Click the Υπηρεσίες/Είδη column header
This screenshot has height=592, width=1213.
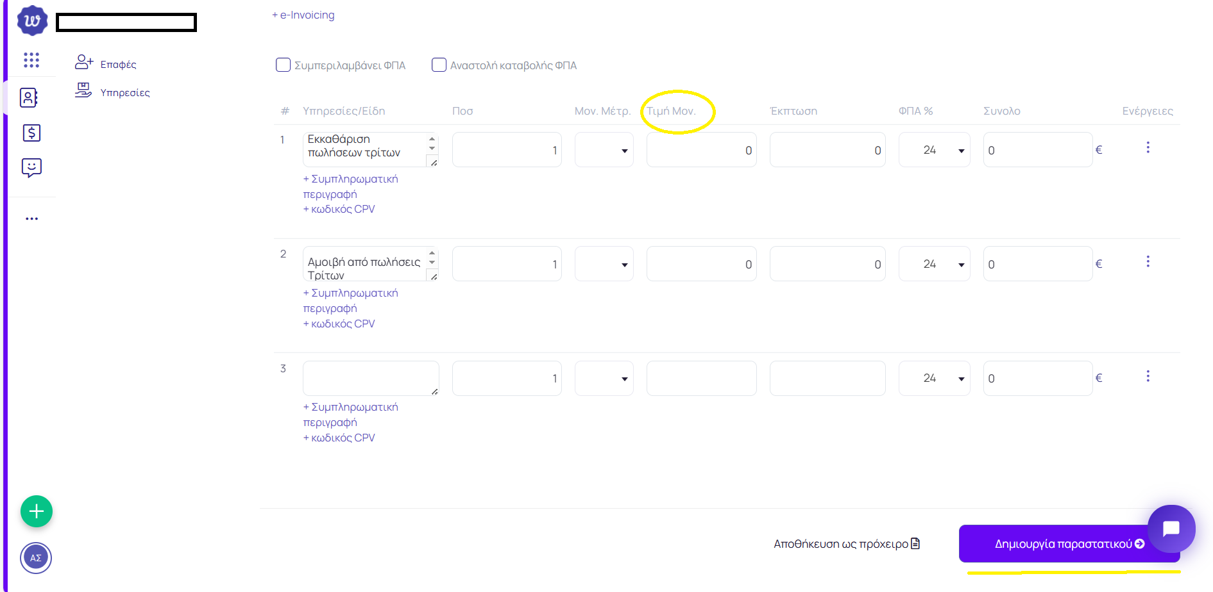pos(344,111)
